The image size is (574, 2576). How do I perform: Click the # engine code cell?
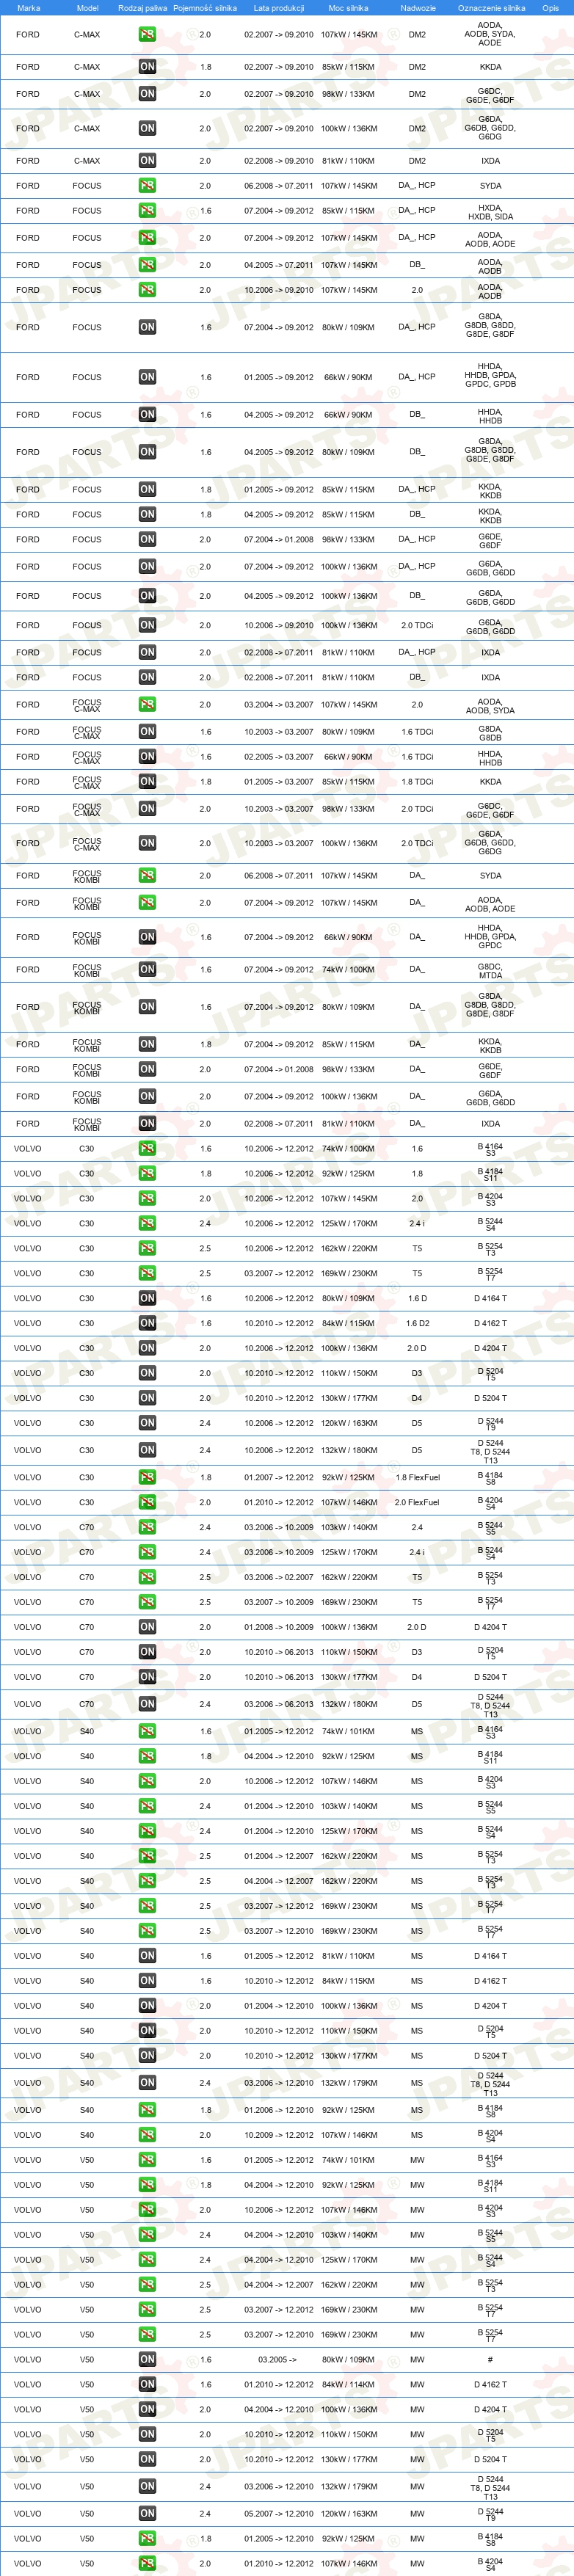(x=490, y=2360)
